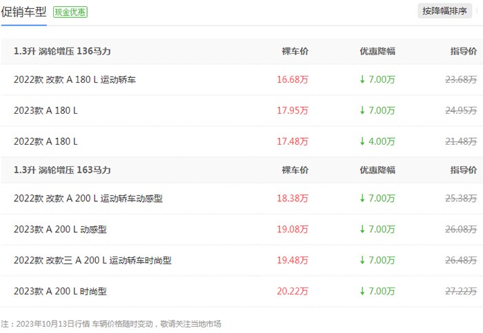Viewport: 483px width, 333px height.
Task: Click the 16.68万 bare car price
Action: (x=293, y=80)
